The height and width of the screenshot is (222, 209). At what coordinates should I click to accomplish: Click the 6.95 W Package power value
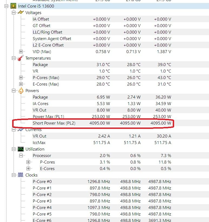coord(103,97)
